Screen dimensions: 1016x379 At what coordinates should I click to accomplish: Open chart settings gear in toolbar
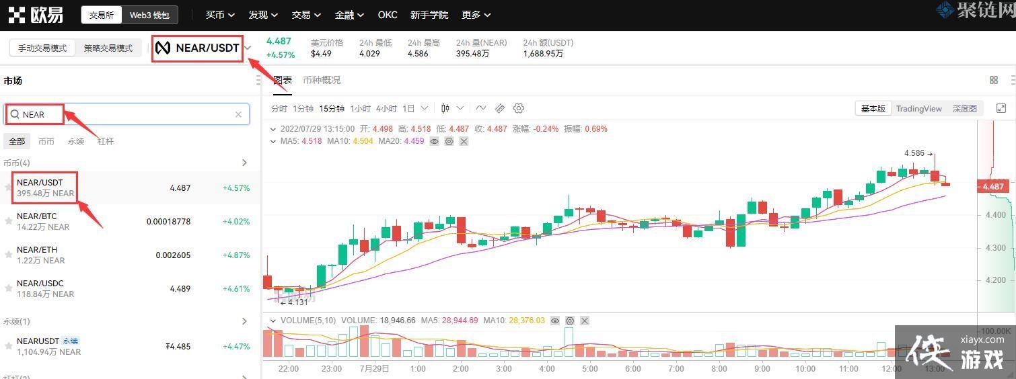519,108
